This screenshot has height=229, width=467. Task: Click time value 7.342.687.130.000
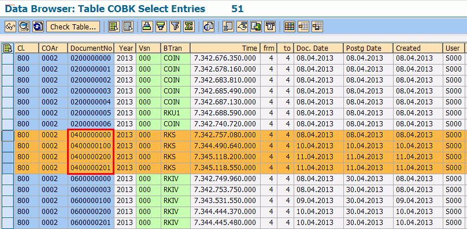(x=225, y=102)
